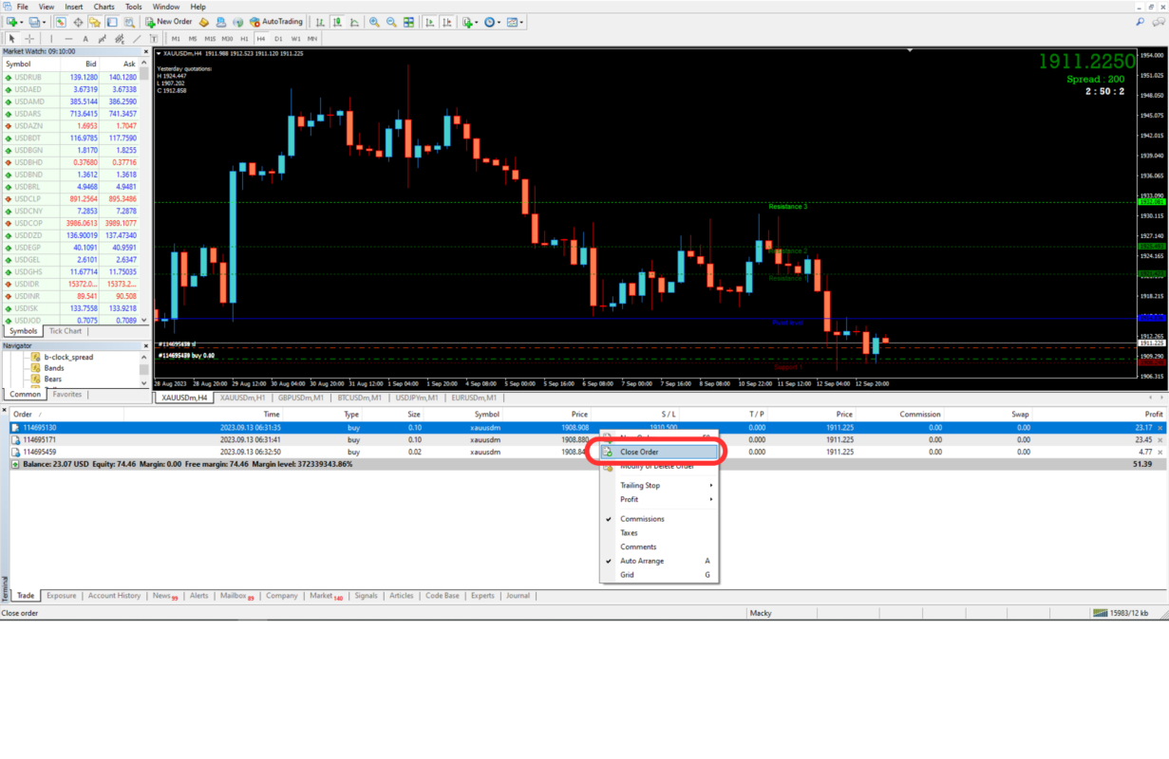Enable Grid in context menu
The width and height of the screenshot is (1169, 759).
click(658, 575)
